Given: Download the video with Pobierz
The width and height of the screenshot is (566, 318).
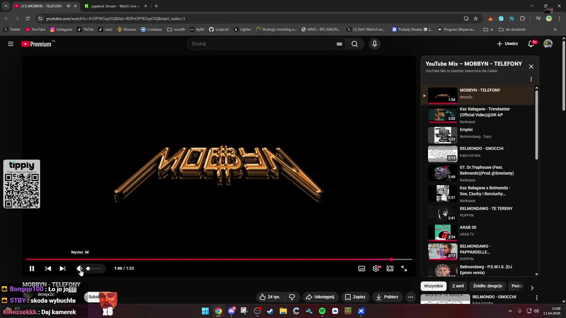Looking at the screenshot, I should (x=387, y=297).
